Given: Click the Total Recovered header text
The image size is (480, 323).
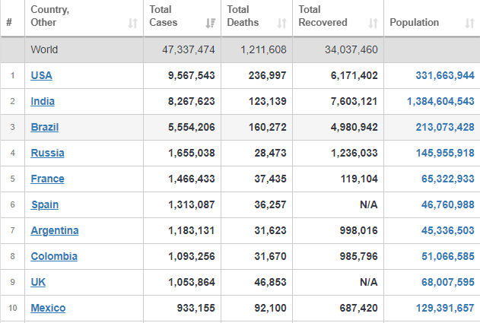Looking at the screenshot, I should tap(323, 16).
